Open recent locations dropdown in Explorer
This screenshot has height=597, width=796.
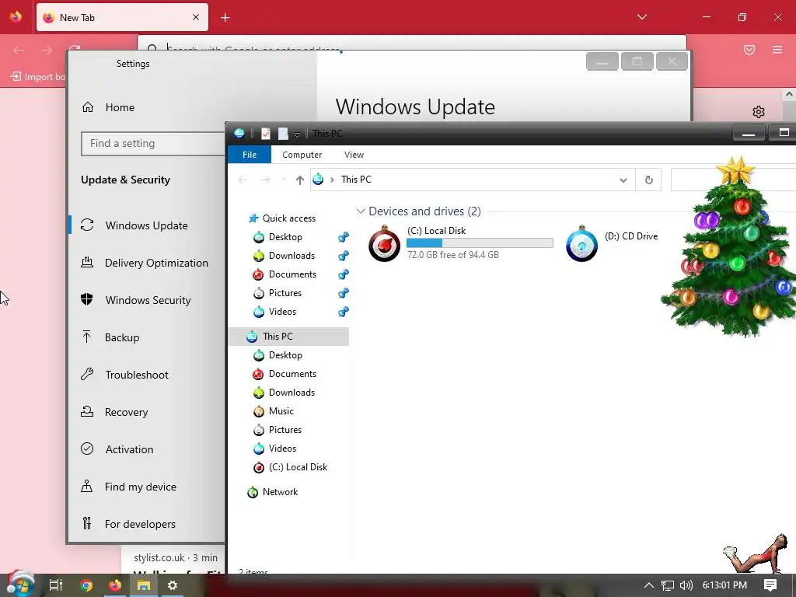pyautogui.click(x=284, y=180)
